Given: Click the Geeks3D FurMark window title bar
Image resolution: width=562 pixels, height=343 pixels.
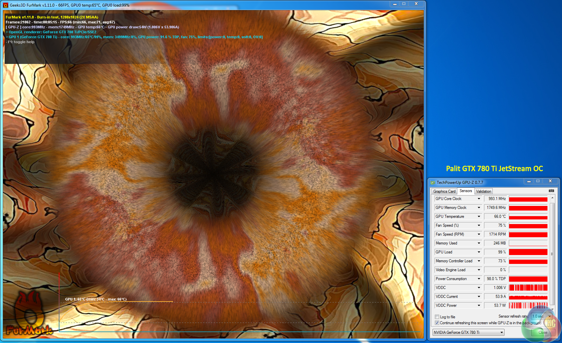Looking at the screenshot, I should pos(198,5).
